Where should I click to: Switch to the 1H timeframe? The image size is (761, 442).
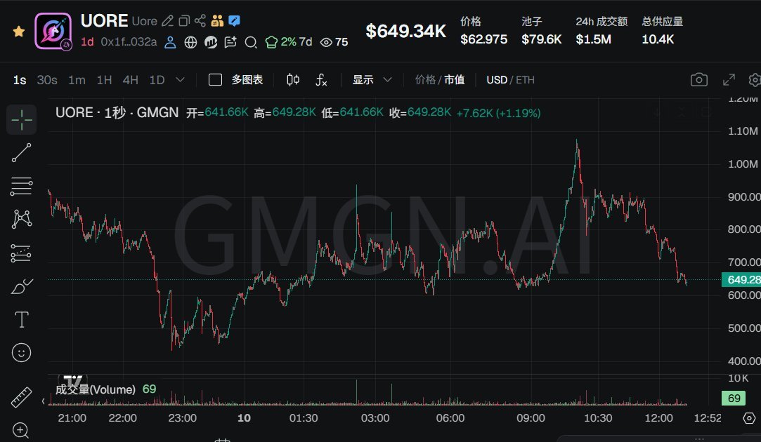104,80
